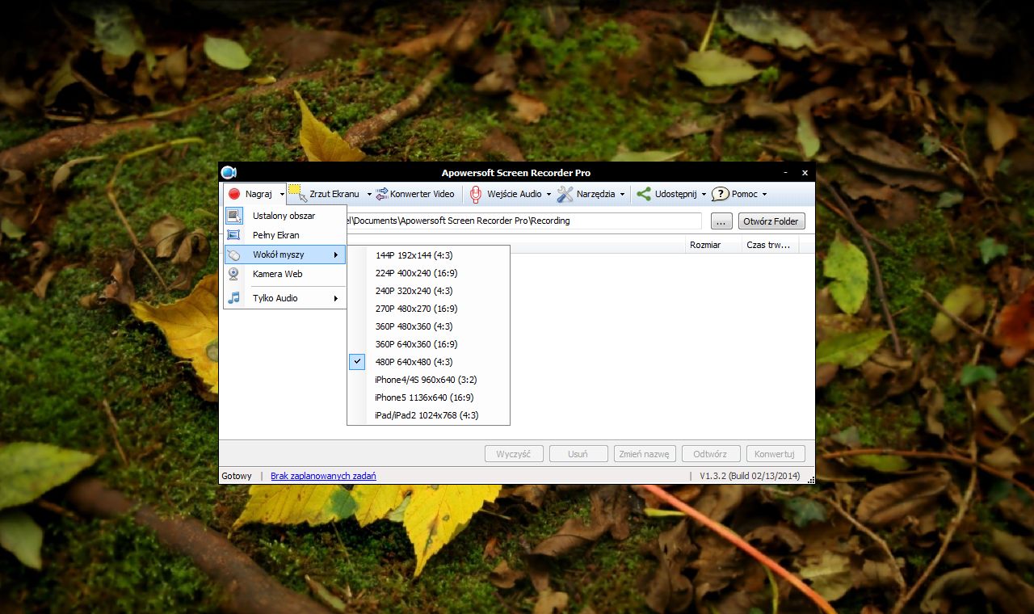
Task: Pick 360P 640x360 (16:9) resolution
Action: pos(429,344)
